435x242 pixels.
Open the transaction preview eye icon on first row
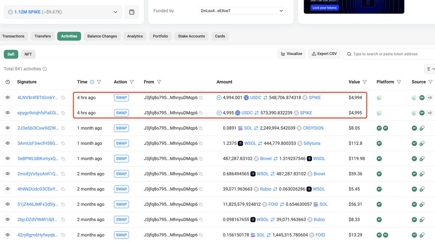[7, 97]
